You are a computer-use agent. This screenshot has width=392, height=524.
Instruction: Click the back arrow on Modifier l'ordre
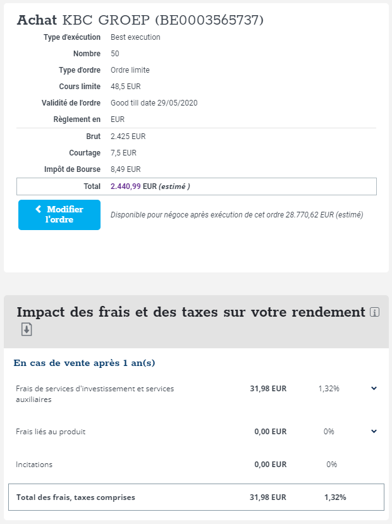39,209
